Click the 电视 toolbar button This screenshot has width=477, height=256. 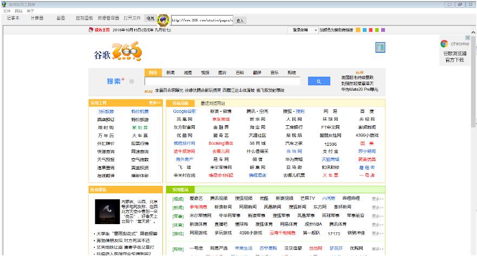151,18
